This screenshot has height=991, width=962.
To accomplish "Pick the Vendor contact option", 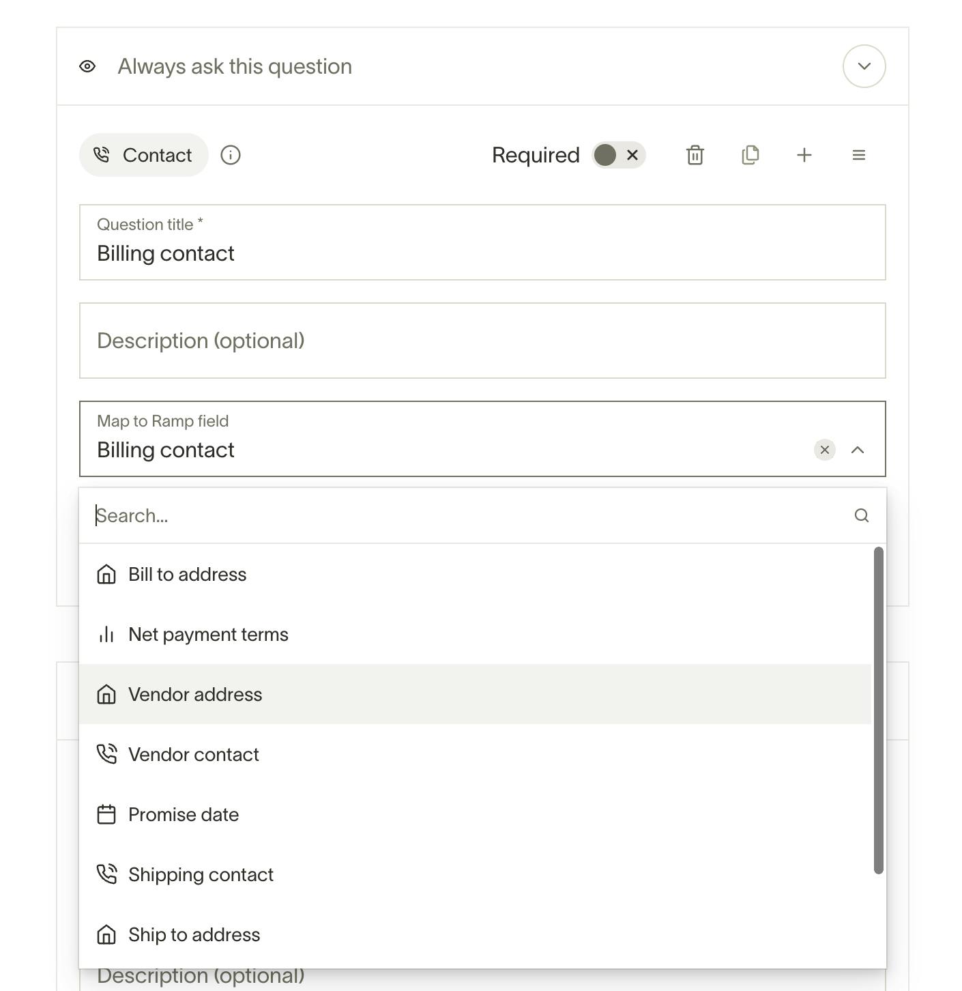I will point(194,755).
